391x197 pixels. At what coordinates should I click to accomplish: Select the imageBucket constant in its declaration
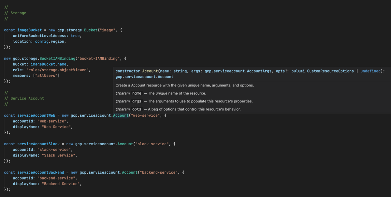tap(29, 30)
